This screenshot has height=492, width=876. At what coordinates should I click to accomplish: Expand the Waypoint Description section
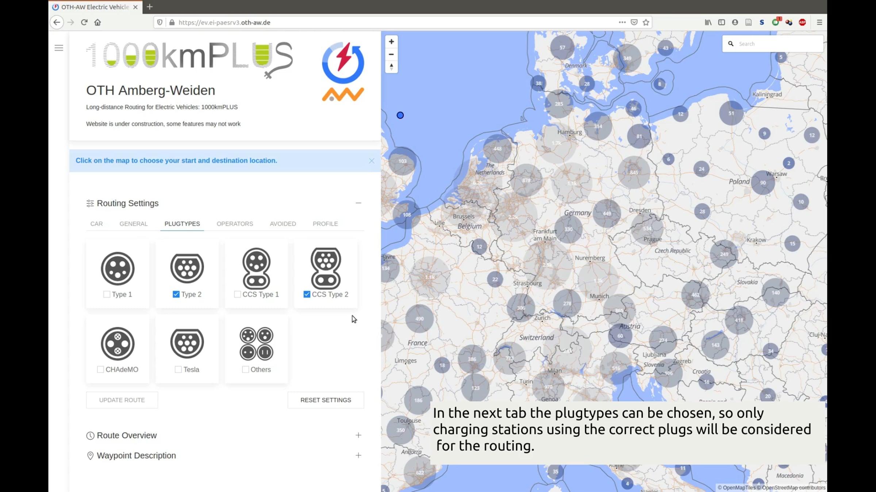(358, 455)
